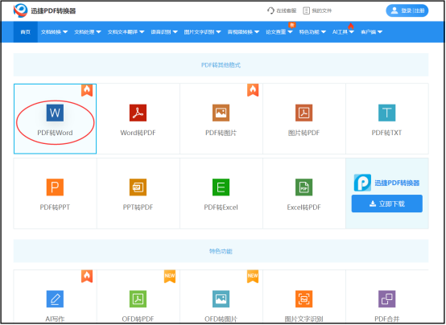Open the 在线客服 link text
Viewport: 446px width, 325px height.
click(287, 10)
